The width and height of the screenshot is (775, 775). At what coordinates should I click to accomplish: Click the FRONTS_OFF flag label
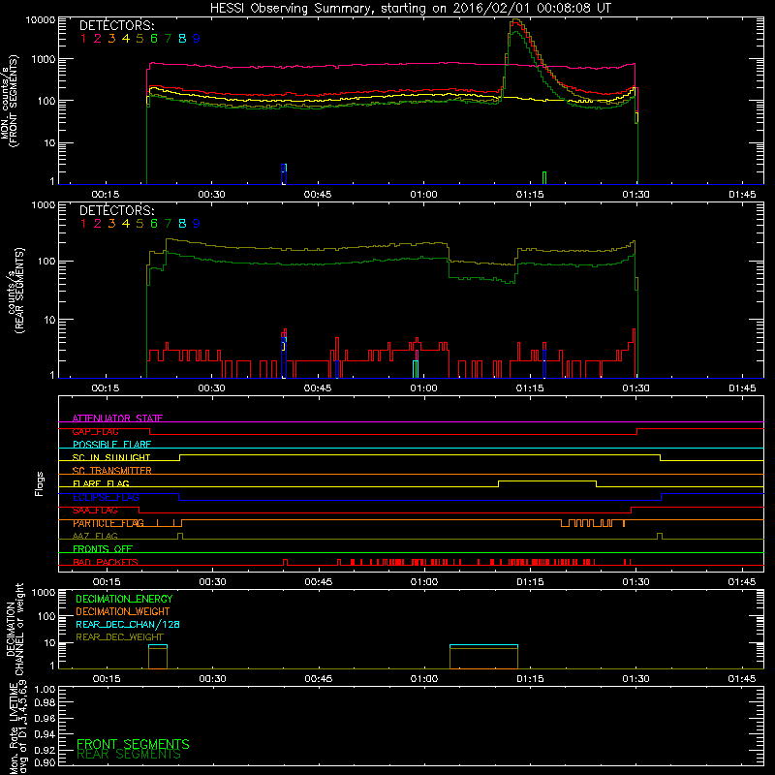click(103, 549)
